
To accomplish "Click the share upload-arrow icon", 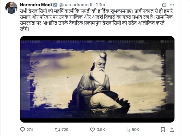I will pyautogui.click(x=172, y=130).
